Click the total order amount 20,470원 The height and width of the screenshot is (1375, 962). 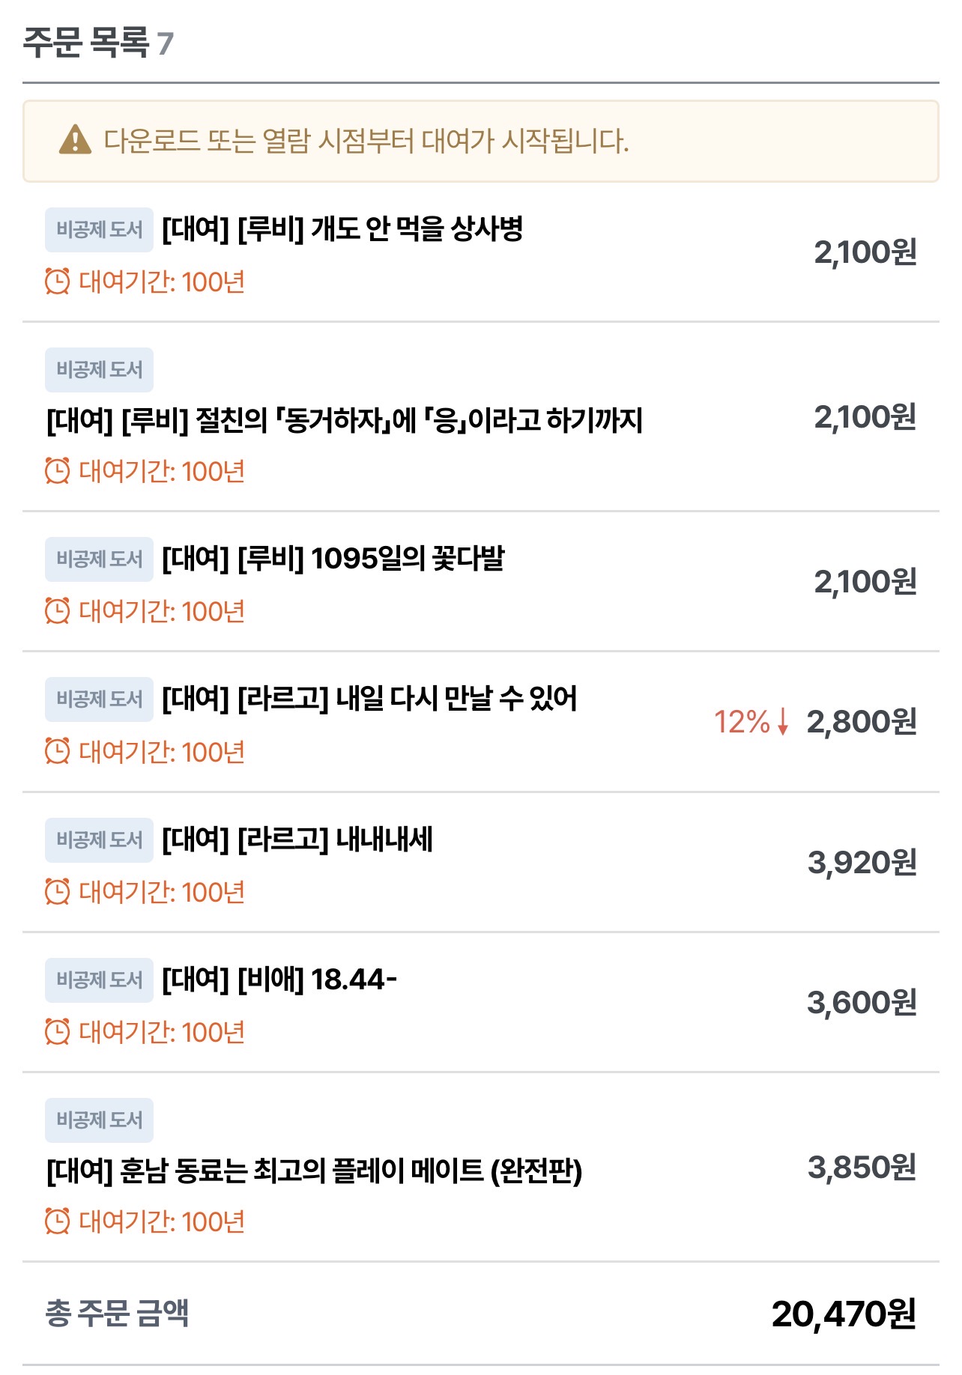coord(844,1314)
